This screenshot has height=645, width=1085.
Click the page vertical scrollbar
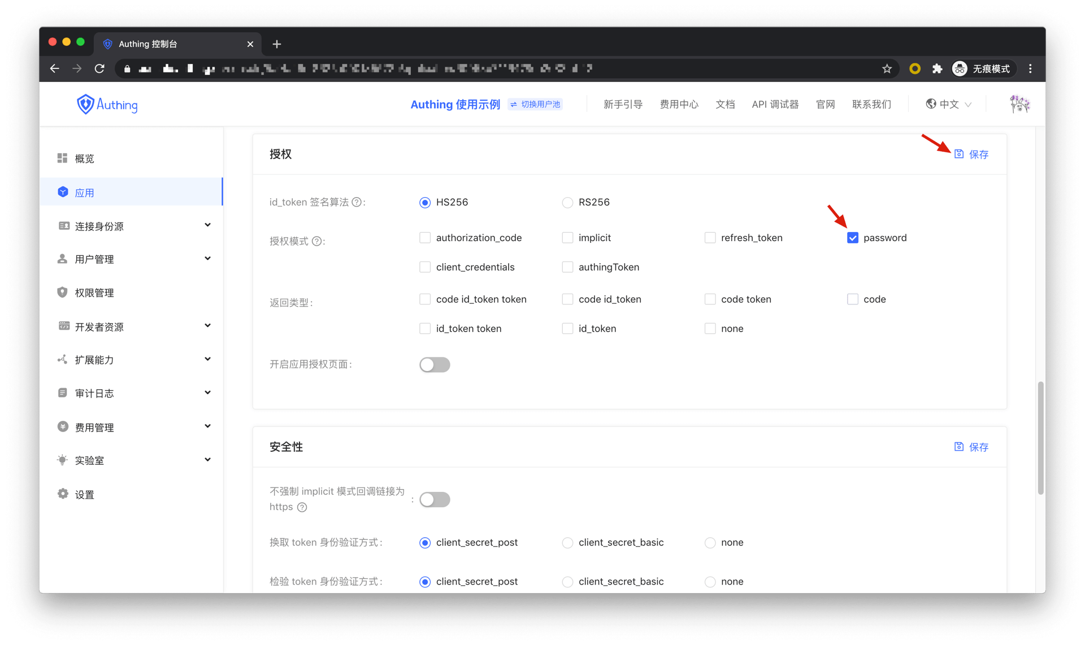(1040, 438)
